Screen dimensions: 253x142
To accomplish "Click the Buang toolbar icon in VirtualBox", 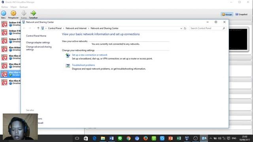I will pyautogui.click(x=24, y=13).
